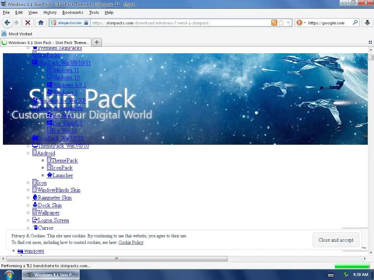Open SkinPack for Win XP link
The height and width of the screenshot is (280, 374).
[59, 101]
